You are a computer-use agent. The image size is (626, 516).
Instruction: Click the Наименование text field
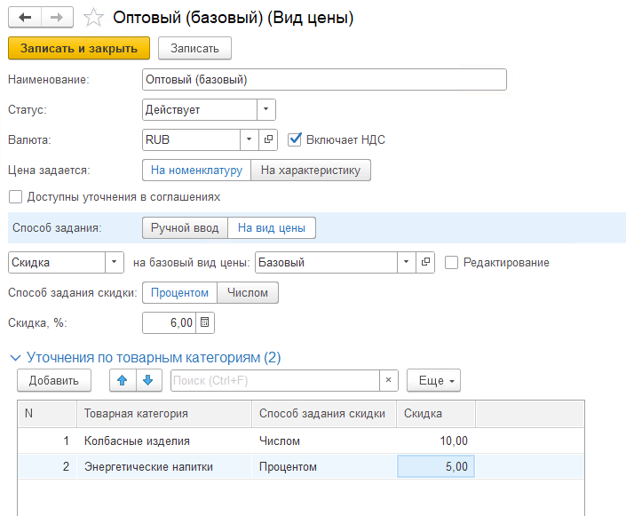(324, 80)
